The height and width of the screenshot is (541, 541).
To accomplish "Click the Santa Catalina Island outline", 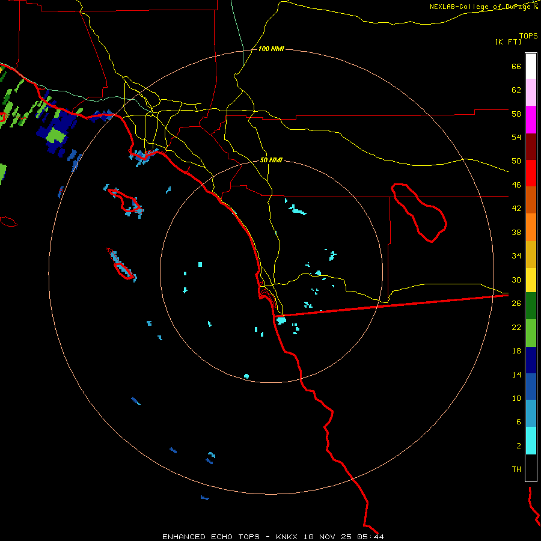I will pos(125,201).
